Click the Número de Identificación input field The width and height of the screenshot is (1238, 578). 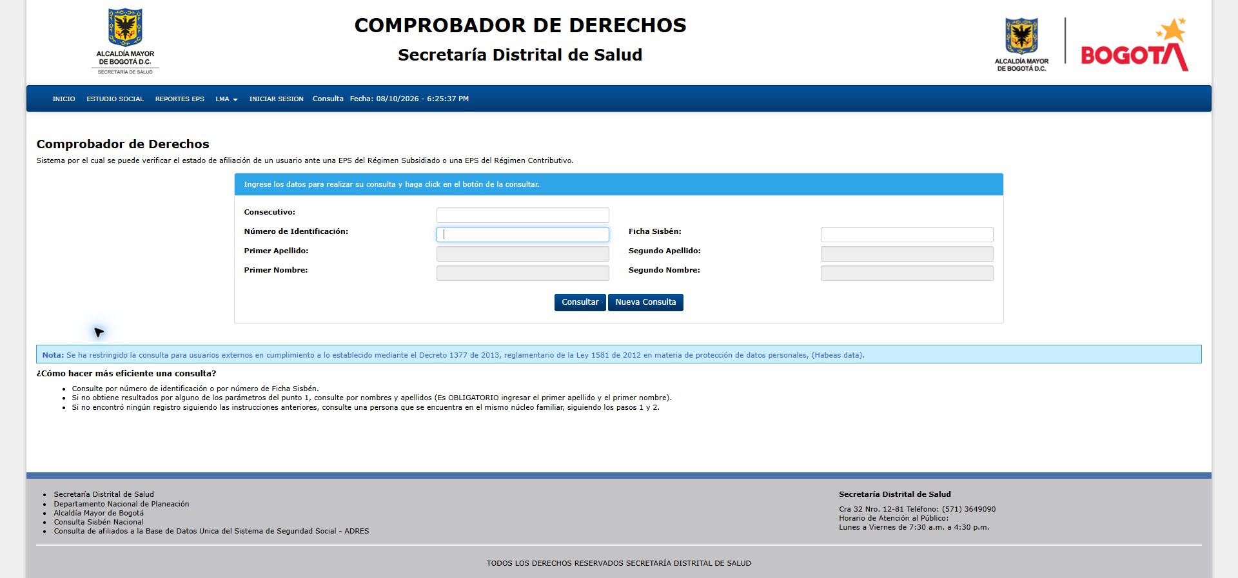point(523,235)
